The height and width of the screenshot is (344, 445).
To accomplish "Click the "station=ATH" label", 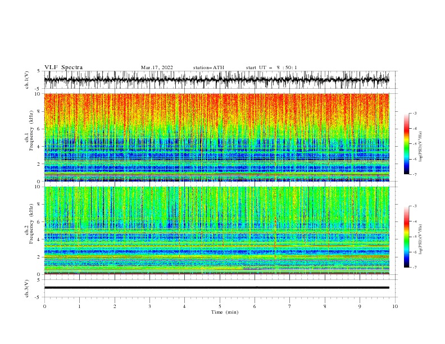I will [208, 67].
